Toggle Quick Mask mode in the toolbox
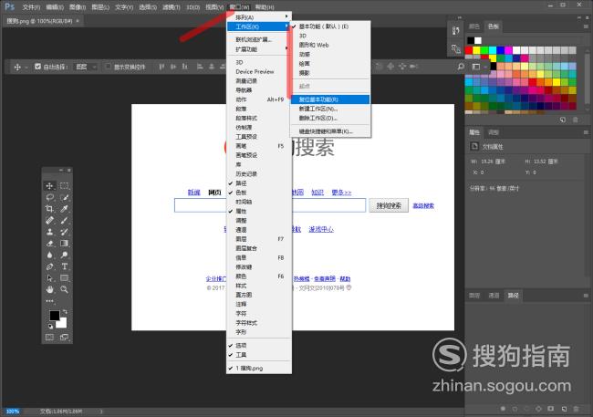The image size is (593, 417). click(49, 337)
